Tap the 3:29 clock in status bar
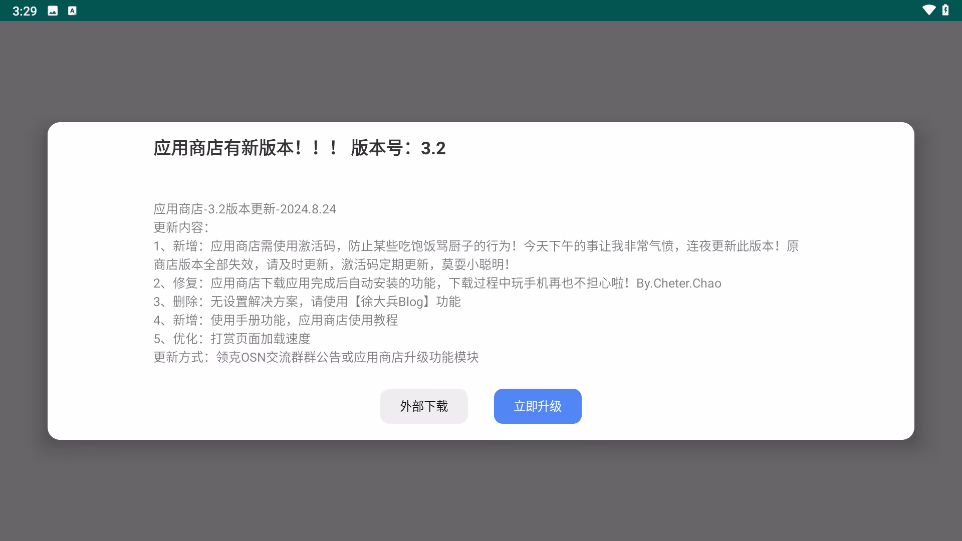The image size is (962, 541). [x=25, y=11]
